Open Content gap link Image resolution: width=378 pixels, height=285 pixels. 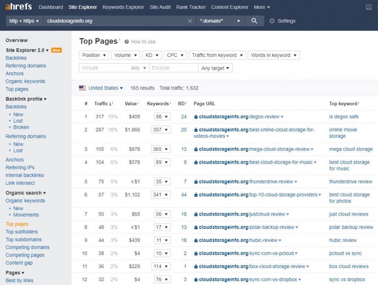coord(19,263)
